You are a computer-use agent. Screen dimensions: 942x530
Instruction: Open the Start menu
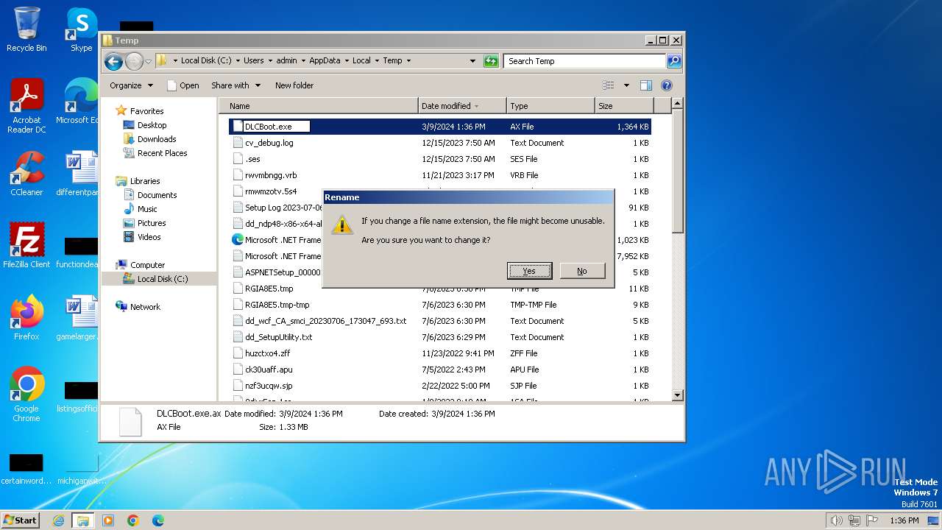coord(21,520)
